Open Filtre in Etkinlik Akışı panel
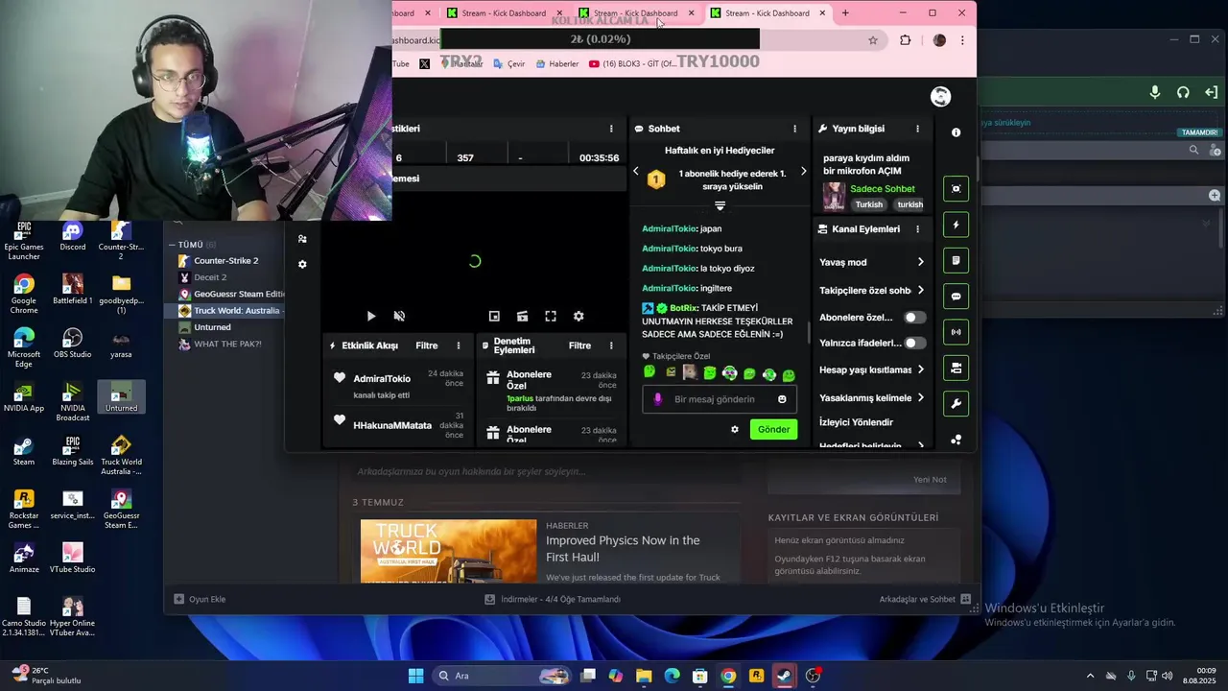The height and width of the screenshot is (691, 1228). [x=427, y=345]
